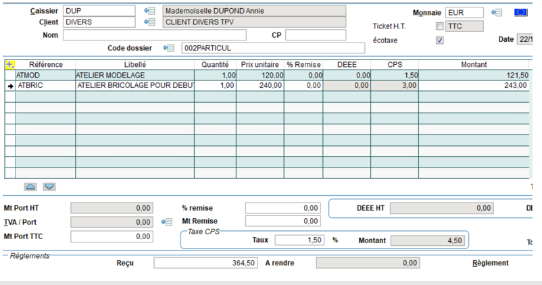Image resolution: width=542 pixels, height=285 pixels.
Task: Click the Monnaie field EUR
Action: point(464,13)
